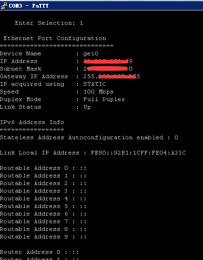Click the Routable Address 5 line
This screenshot has height=260, width=203.
pos(43,206)
